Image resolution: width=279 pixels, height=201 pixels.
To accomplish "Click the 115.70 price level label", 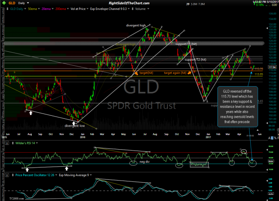I will click(x=259, y=69).
